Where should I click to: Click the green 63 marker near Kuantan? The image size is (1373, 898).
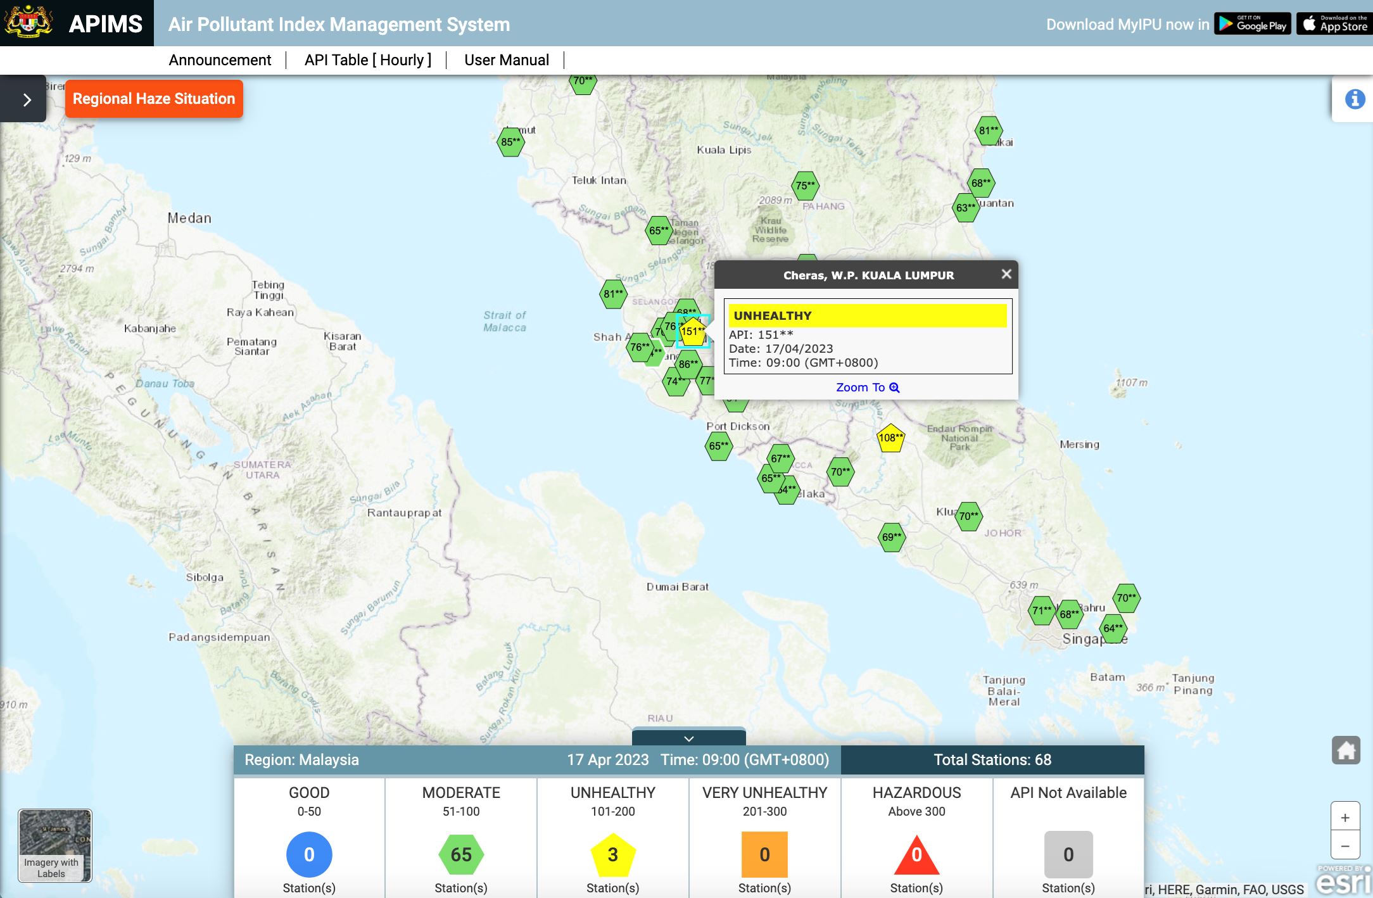966,207
